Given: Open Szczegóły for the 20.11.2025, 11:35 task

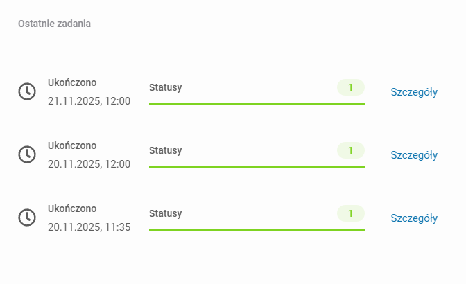Looking at the screenshot, I should pyautogui.click(x=414, y=218).
